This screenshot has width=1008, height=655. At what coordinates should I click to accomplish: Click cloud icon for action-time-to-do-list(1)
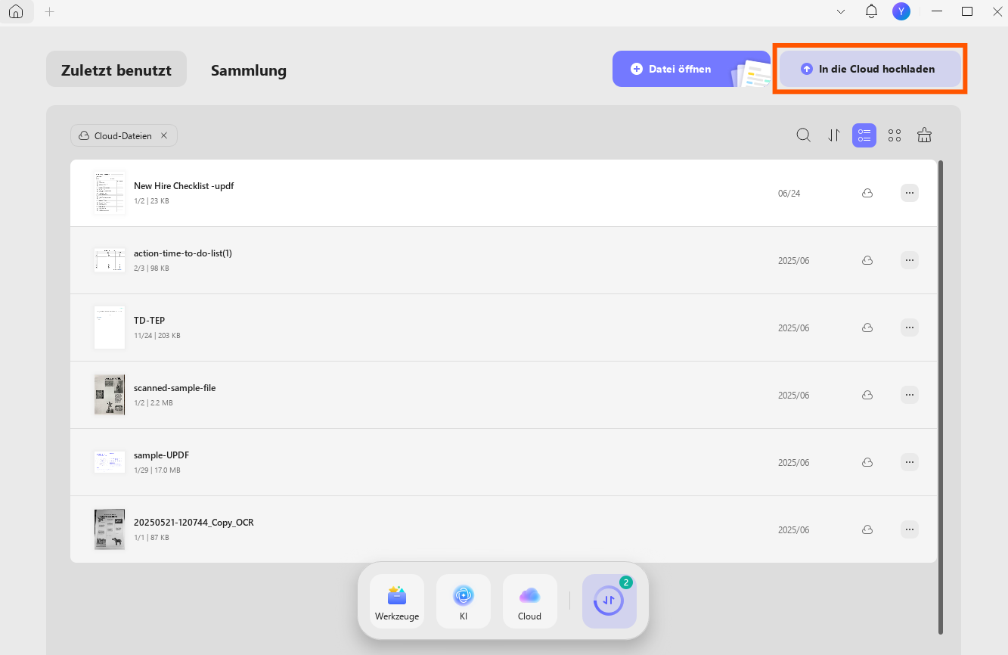tap(867, 260)
